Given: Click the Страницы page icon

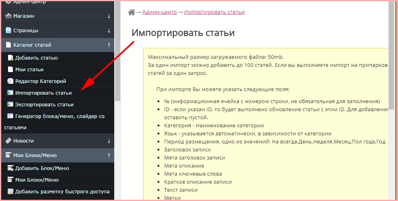Looking at the screenshot, I should 8,31.
